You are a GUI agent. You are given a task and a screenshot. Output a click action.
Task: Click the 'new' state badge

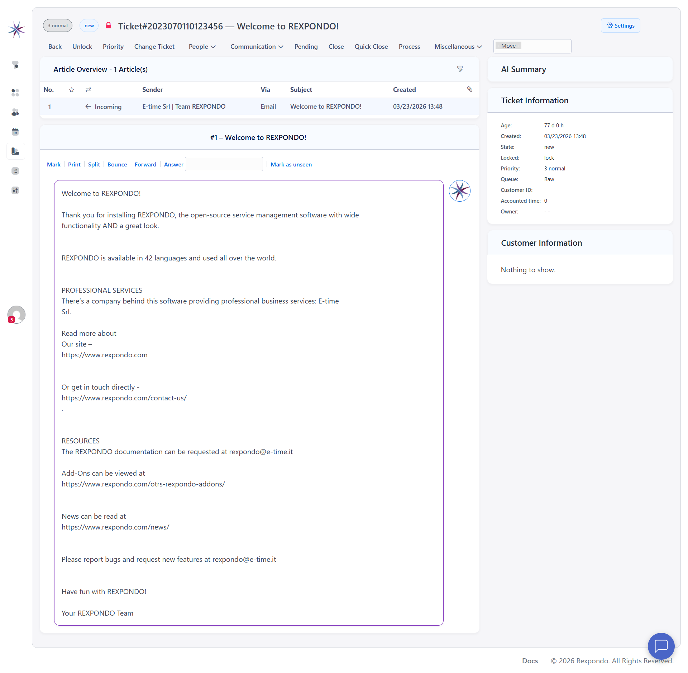click(89, 25)
